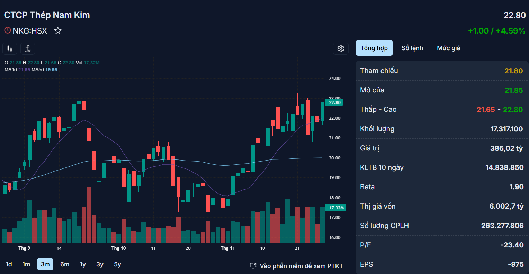Click the header price 22.80 at top right
This screenshot has height=274, width=529.
point(515,15)
